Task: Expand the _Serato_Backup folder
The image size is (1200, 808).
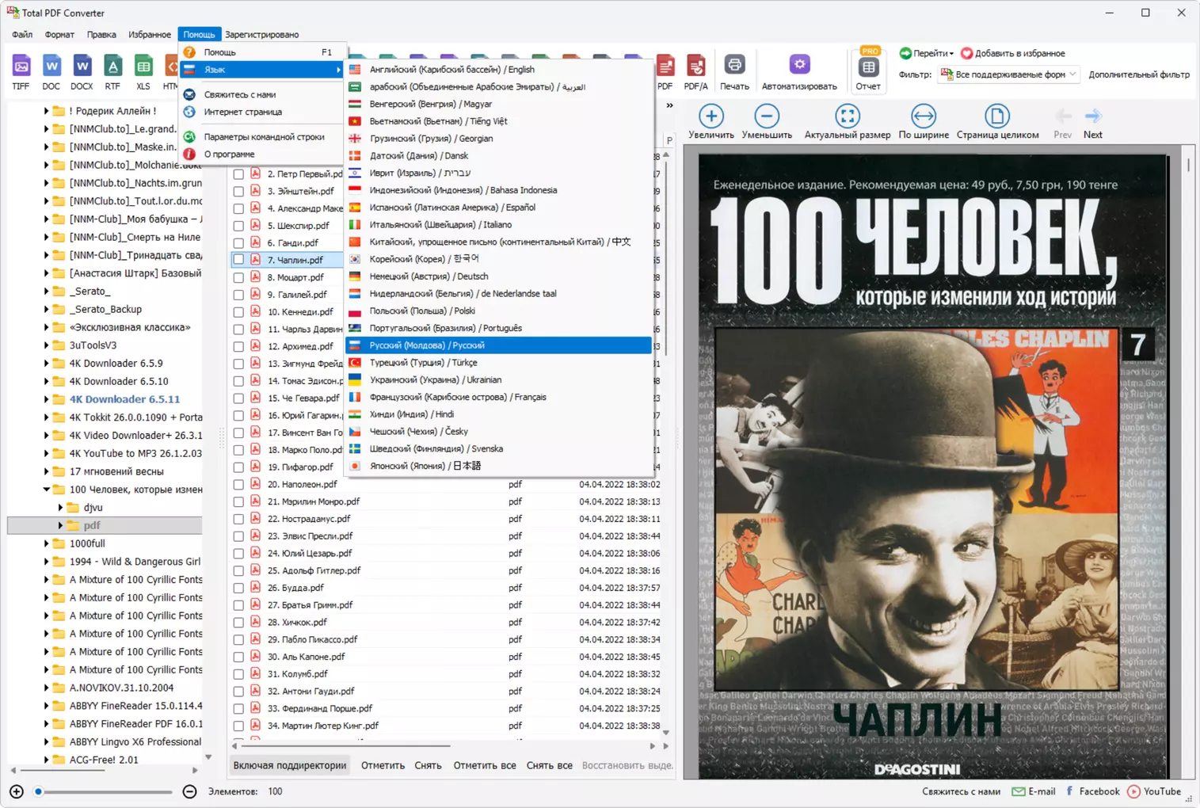Action: [46, 309]
